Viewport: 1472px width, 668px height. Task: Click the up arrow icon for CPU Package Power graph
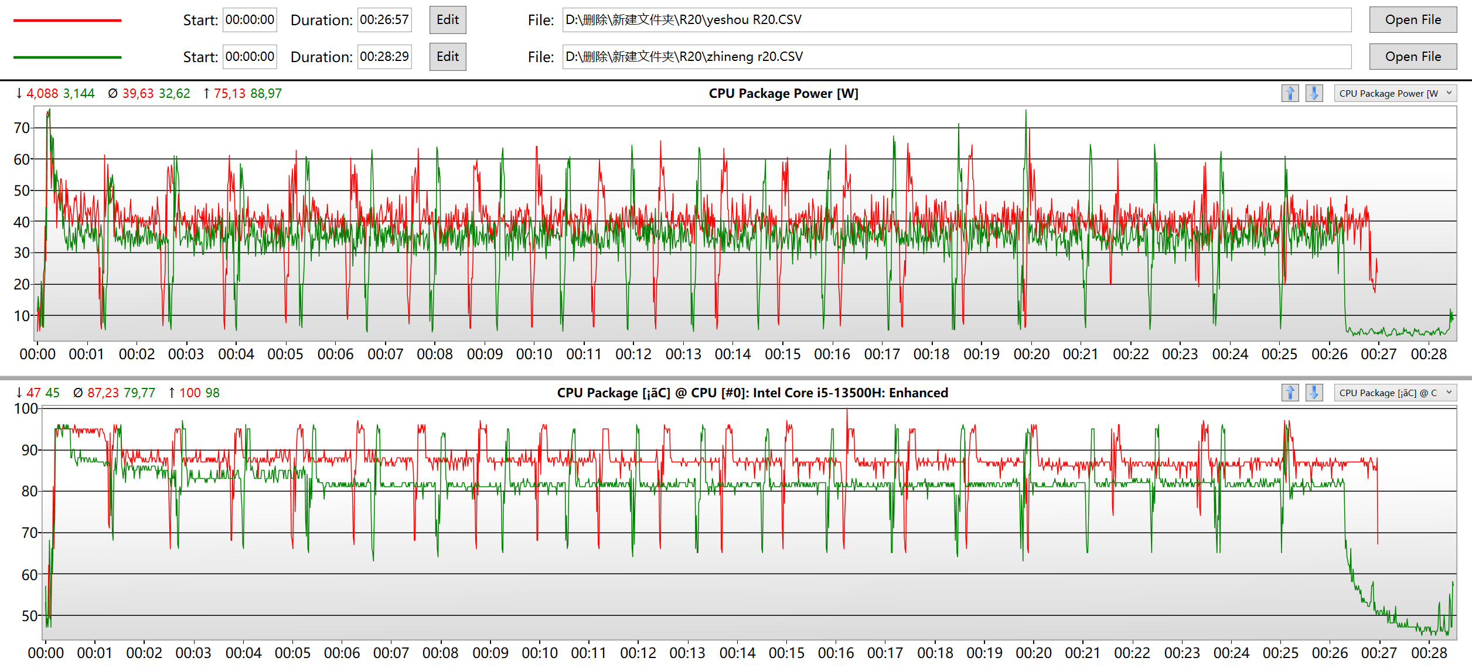(1290, 93)
